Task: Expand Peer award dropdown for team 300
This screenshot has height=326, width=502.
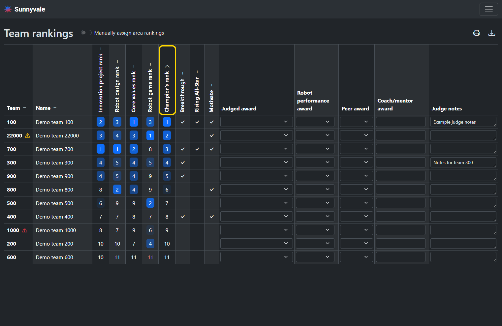Action: [356, 163]
